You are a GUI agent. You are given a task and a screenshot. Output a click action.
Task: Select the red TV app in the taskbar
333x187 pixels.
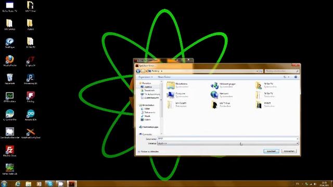pyautogui.click(x=72, y=184)
